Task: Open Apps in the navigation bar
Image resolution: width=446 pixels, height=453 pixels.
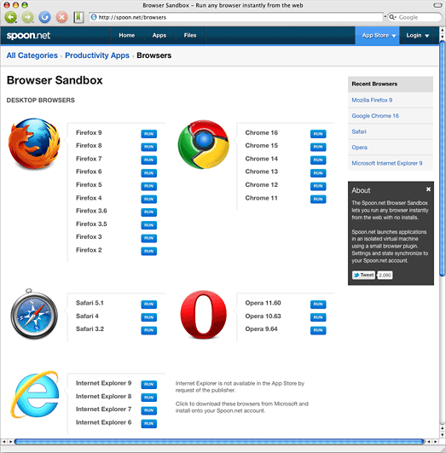Action: 159,35
